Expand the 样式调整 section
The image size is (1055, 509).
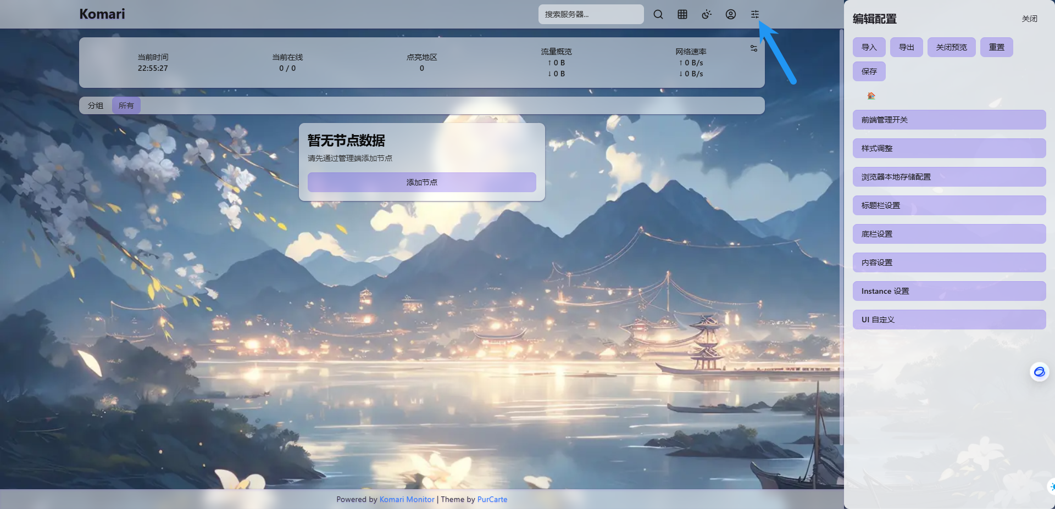pos(949,148)
